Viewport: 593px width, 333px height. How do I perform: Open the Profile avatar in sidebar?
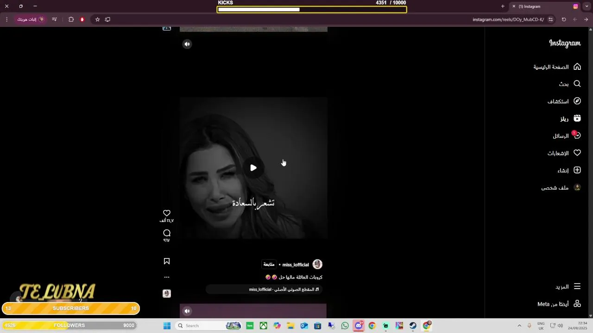point(561,187)
